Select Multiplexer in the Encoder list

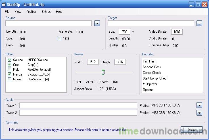coord(150,84)
